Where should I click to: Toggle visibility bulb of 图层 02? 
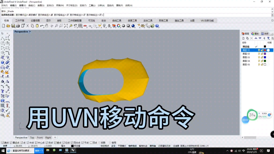point(259,54)
